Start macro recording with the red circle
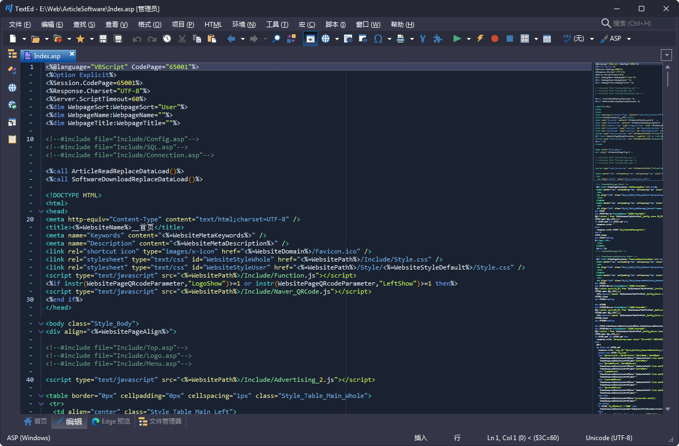679x446 pixels. 495,39
